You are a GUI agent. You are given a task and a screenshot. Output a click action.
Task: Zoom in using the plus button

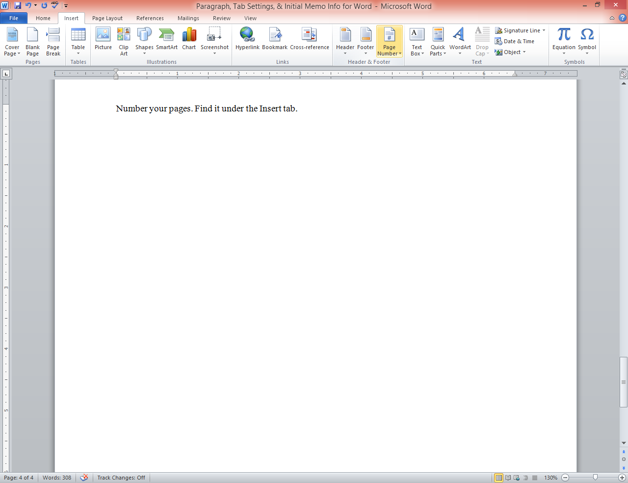pyautogui.click(x=621, y=477)
